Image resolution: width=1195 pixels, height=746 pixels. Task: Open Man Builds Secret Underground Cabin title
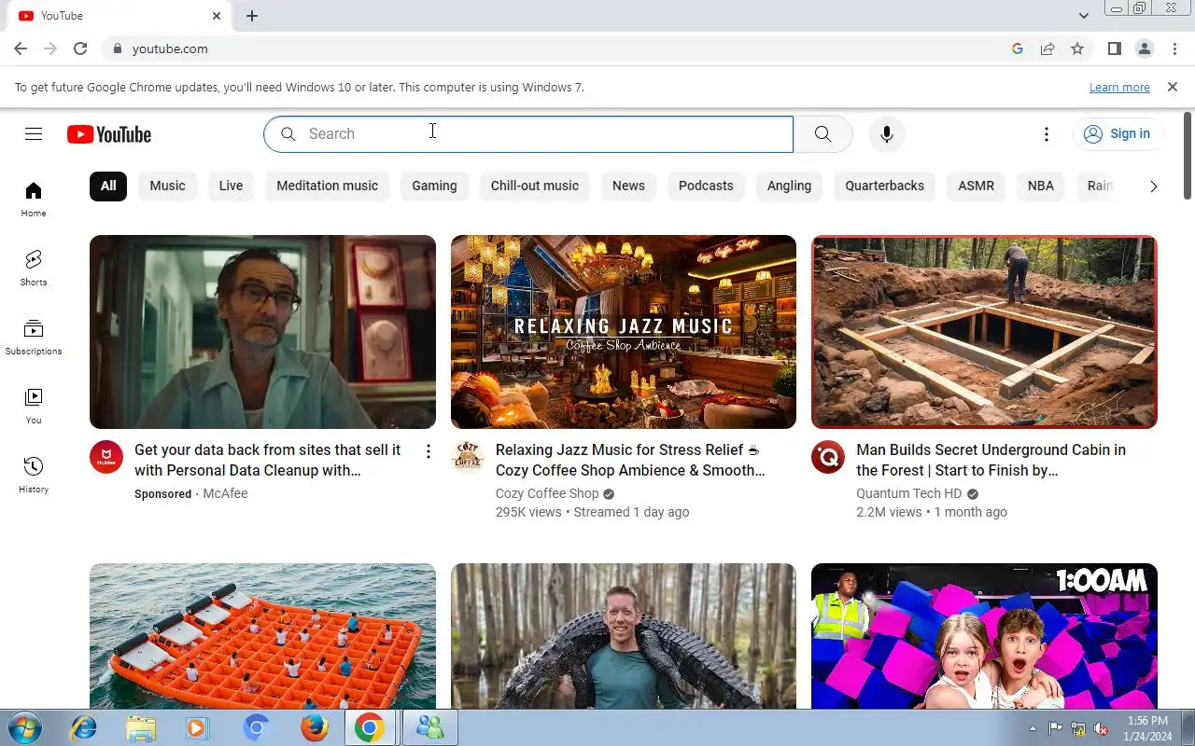[x=991, y=460]
